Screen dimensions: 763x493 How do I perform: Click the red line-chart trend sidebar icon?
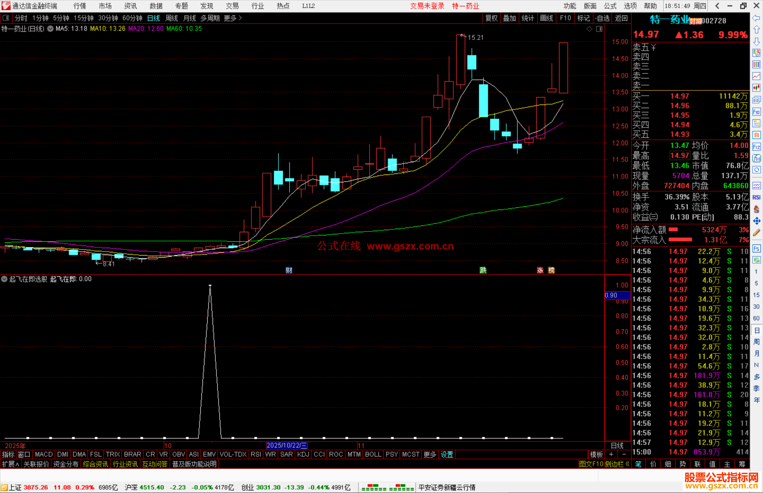(756, 76)
